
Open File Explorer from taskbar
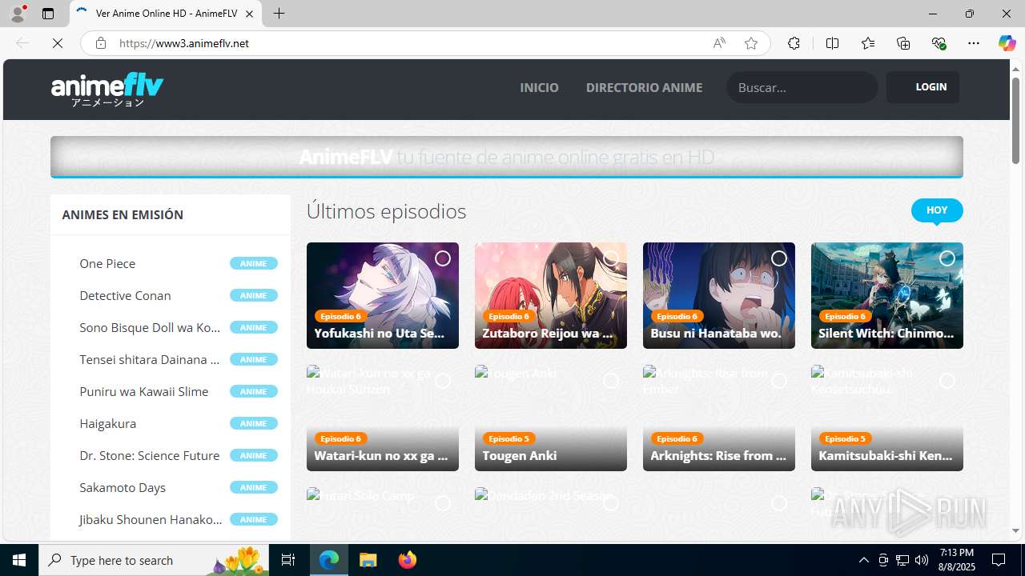click(x=368, y=560)
